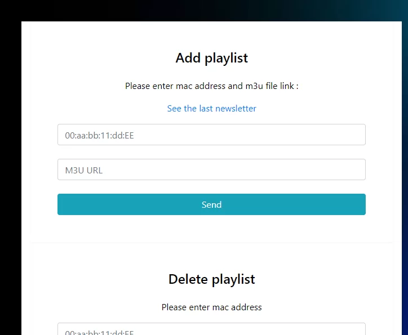This screenshot has height=335, width=408.
Task: Focus the M3U URL input field
Action: (x=211, y=169)
